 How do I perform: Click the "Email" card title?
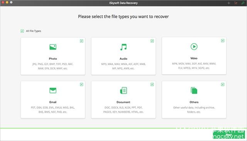[x=53, y=102]
